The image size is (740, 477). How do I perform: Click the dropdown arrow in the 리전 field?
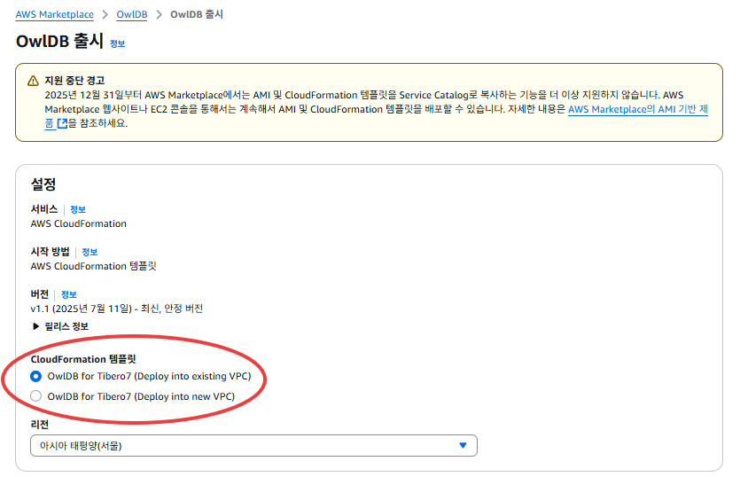coord(463,445)
